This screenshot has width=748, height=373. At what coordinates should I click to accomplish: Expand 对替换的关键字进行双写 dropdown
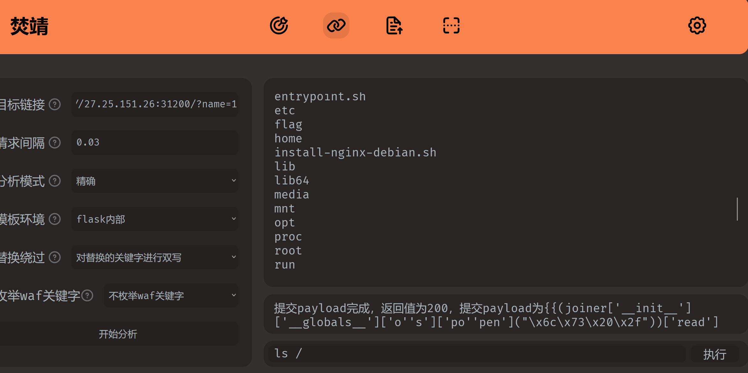pos(155,257)
